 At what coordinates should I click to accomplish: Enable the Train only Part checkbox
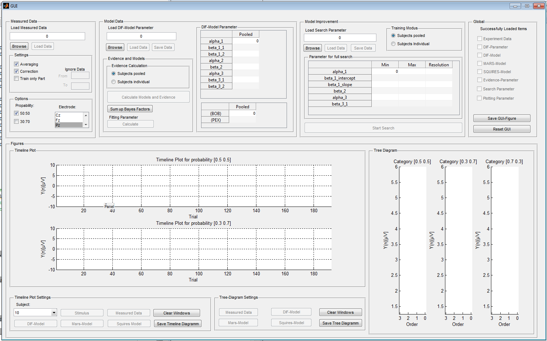pos(17,79)
